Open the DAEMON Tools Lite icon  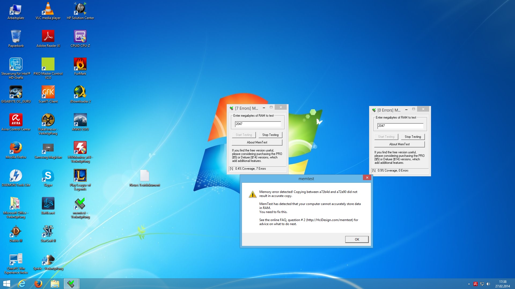click(x=16, y=176)
